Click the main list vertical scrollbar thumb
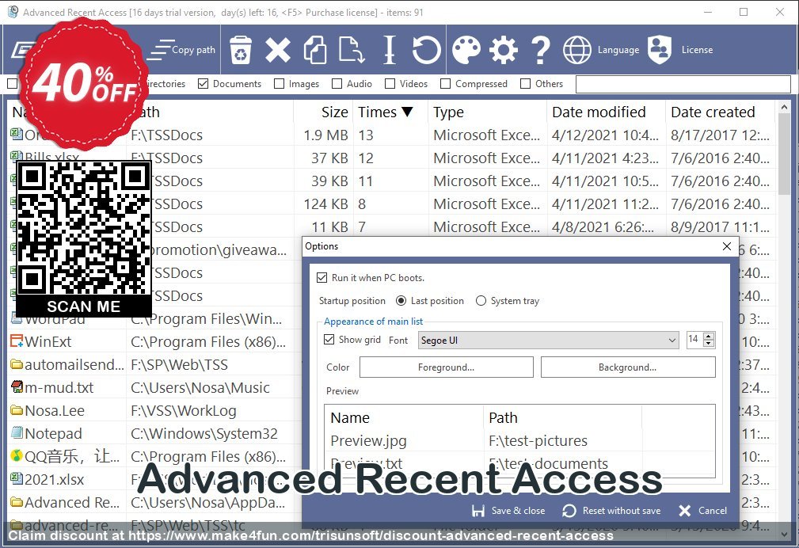The width and height of the screenshot is (799, 548). pyautogui.click(x=784, y=154)
